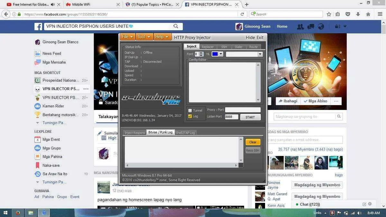Switch to the Route tab
386x217 pixels.
click(x=253, y=47)
